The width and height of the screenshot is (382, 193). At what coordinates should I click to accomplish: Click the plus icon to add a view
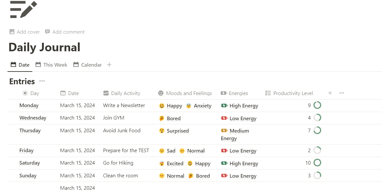pos(109,65)
